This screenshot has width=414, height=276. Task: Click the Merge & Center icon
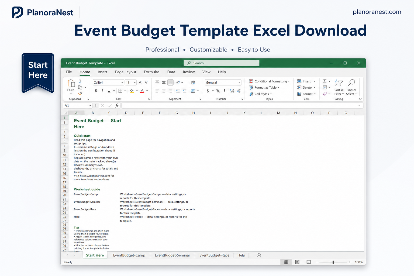click(193, 91)
